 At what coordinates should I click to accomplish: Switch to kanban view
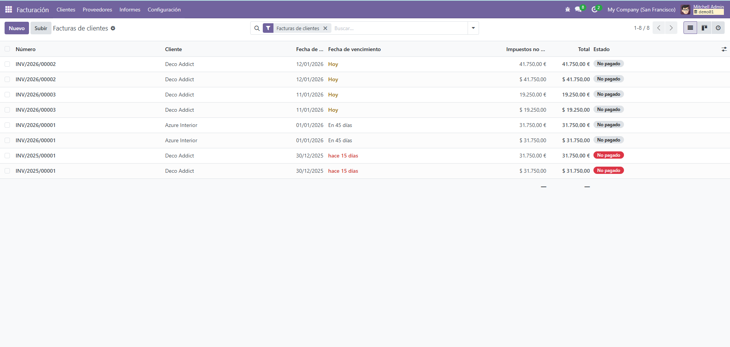(704, 27)
